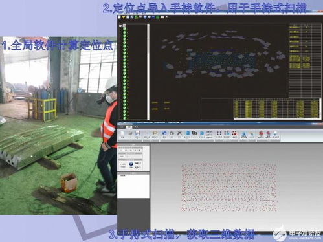Click white-red table icon in global software toolbar
This screenshot has height=242, width=323.
point(162,17)
